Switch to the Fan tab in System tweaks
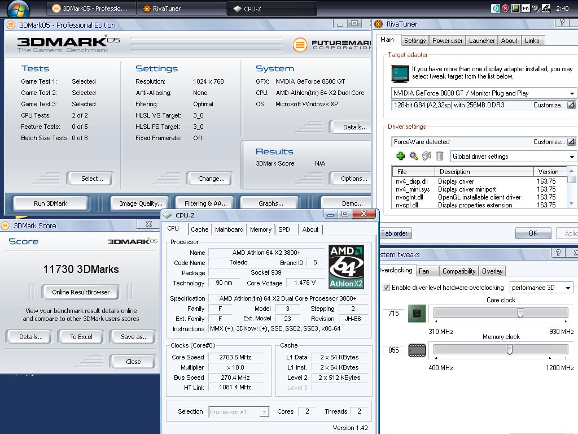 [427, 271]
